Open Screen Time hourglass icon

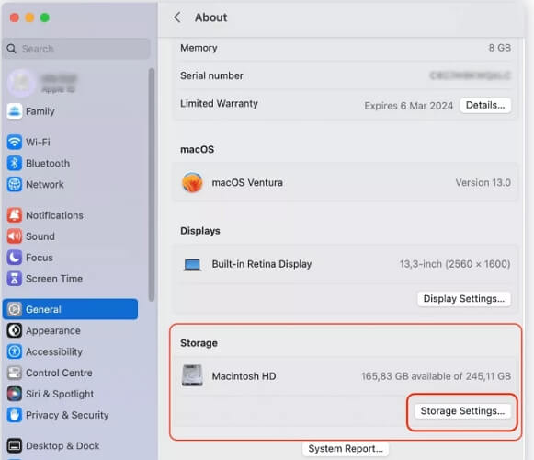coord(15,279)
